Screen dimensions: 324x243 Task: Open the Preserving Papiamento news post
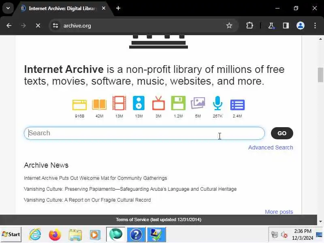click(130, 189)
